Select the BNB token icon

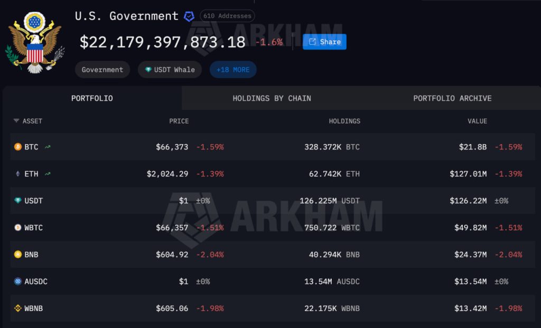pyautogui.click(x=18, y=255)
